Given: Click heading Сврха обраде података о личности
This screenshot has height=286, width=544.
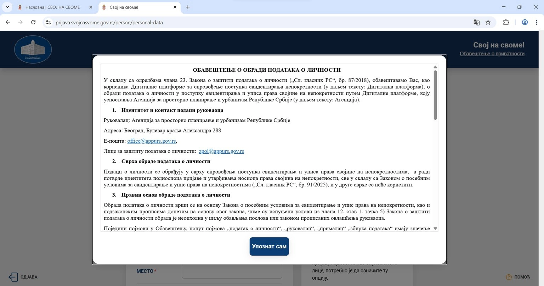Looking at the screenshot, I should click(x=166, y=161).
